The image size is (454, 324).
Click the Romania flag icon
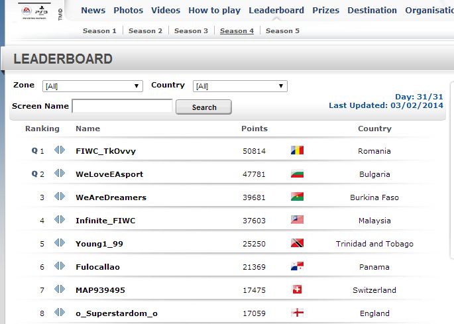pyautogui.click(x=297, y=150)
